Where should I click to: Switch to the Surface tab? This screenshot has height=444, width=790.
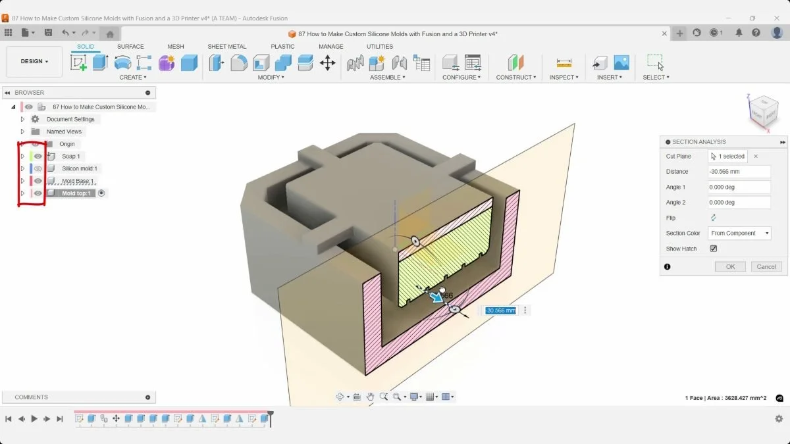coord(130,47)
